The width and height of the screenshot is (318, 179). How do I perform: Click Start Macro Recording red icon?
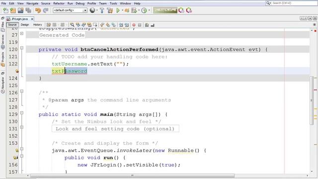point(134,25)
